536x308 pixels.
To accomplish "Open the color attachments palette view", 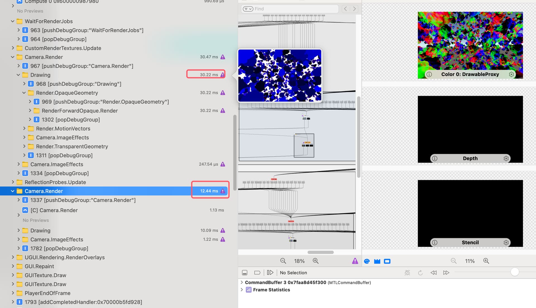I will click(367, 261).
